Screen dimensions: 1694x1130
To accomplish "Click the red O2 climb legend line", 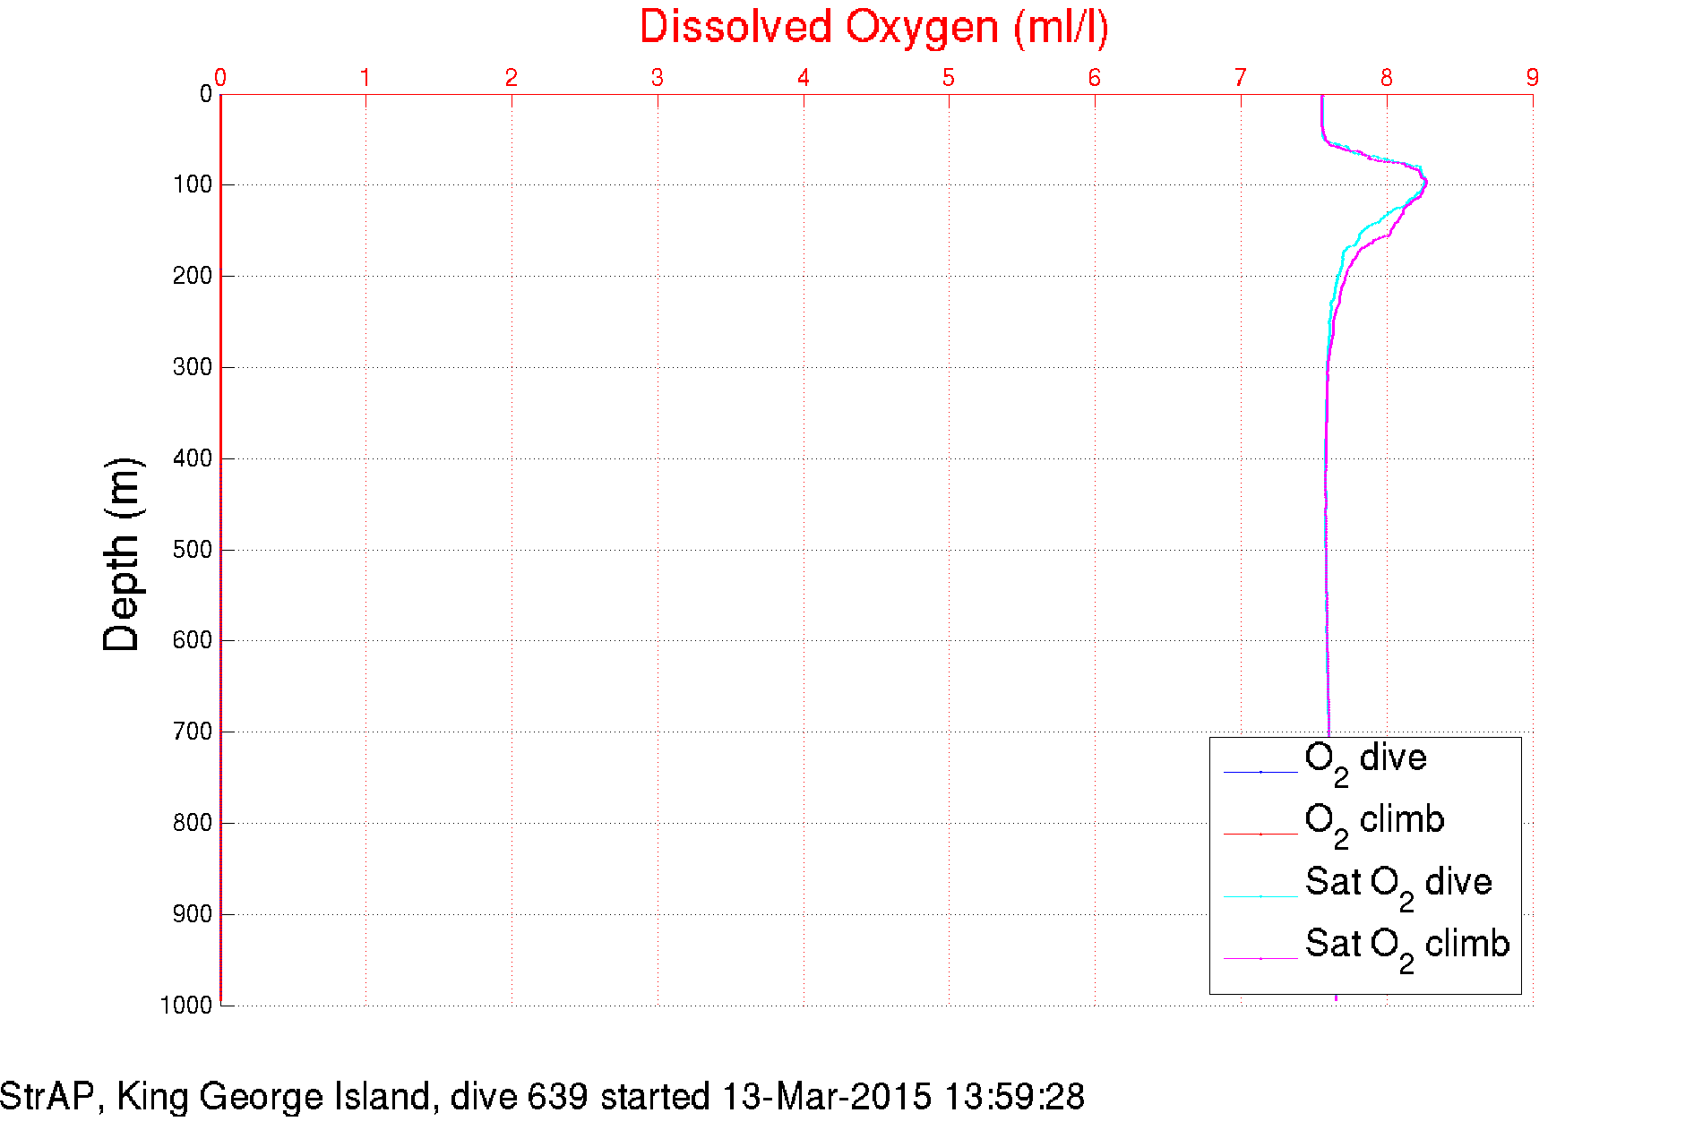I will tap(1260, 834).
